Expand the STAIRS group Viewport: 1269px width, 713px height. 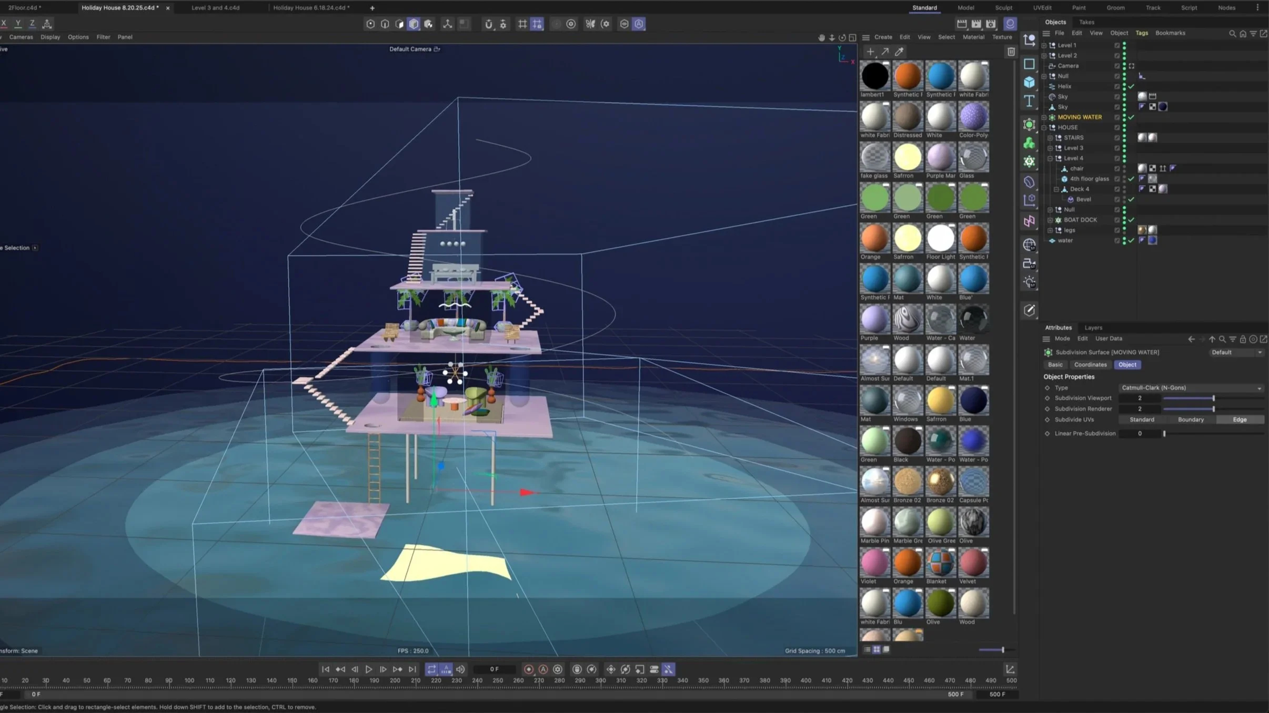(x=1050, y=138)
